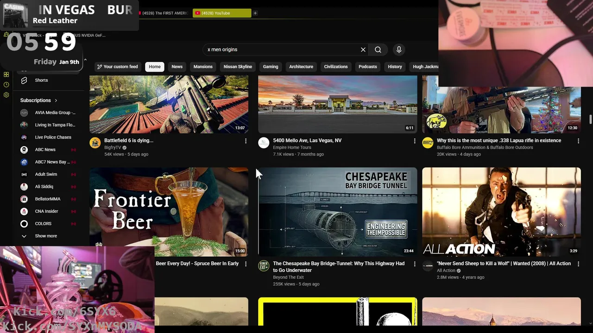Viewport: 593px width, 333px height.
Task: Open BigfryTV channel avatar
Action: [x=95, y=143]
